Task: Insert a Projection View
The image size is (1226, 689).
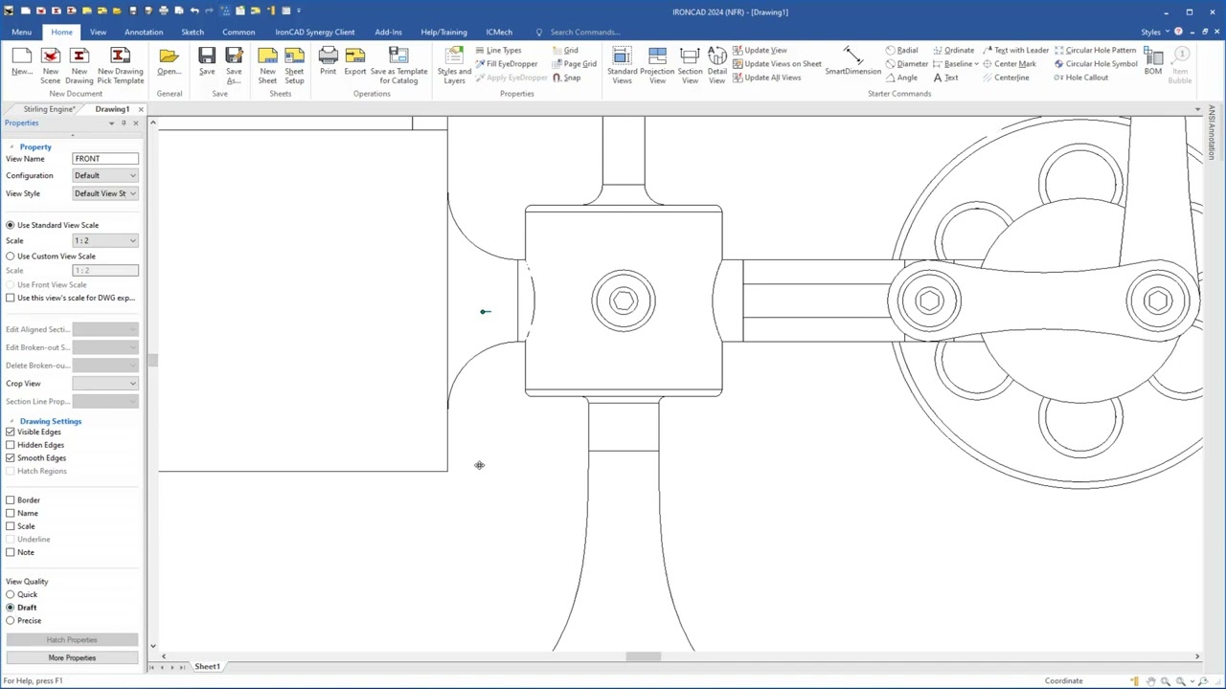Action: coord(657,64)
